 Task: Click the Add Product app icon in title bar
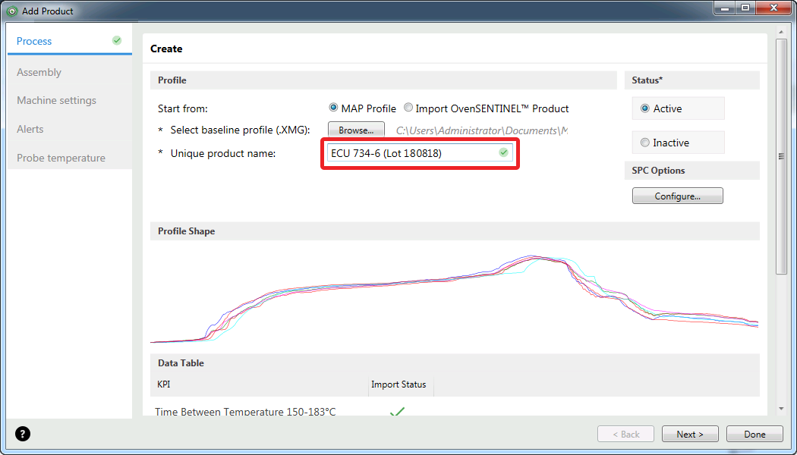coord(12,11)
